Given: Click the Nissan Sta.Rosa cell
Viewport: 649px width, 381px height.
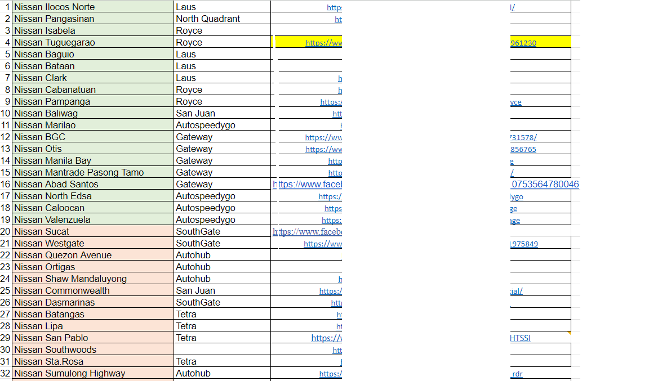Looking at the screenshot, I should pos(93,361).
